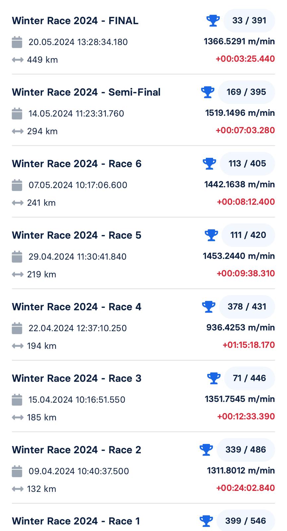Click the distance arrow icon next to 449 km
This screenshot has width=287, height=531.
tap(18, 60)
